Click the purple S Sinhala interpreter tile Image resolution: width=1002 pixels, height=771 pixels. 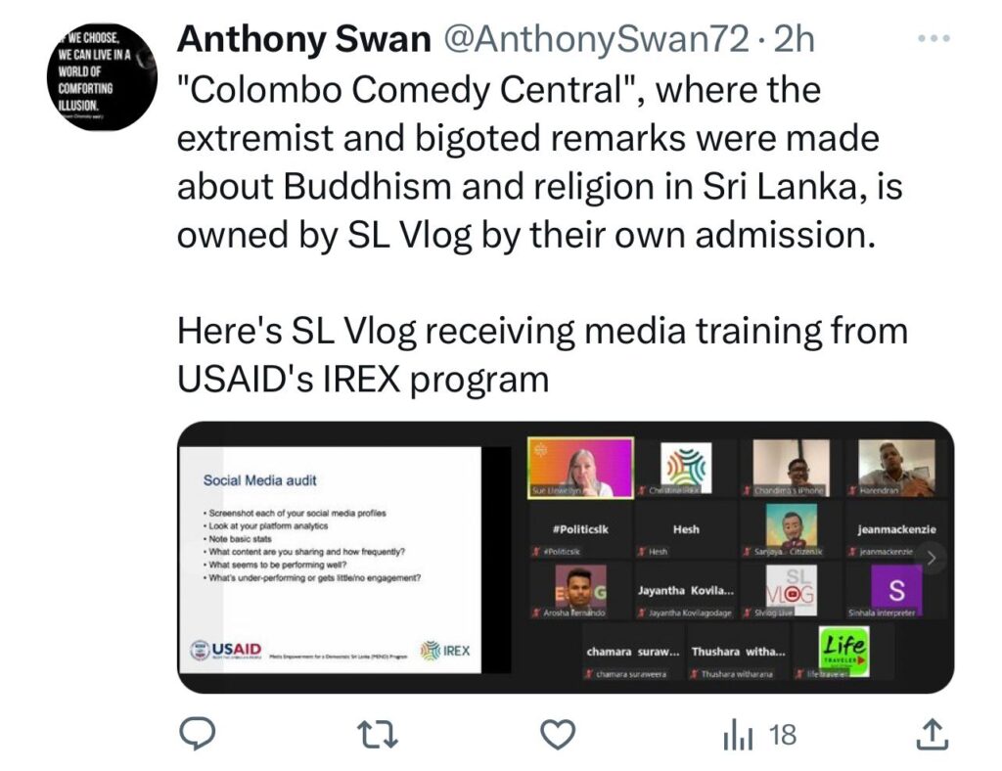pos(896,591)
